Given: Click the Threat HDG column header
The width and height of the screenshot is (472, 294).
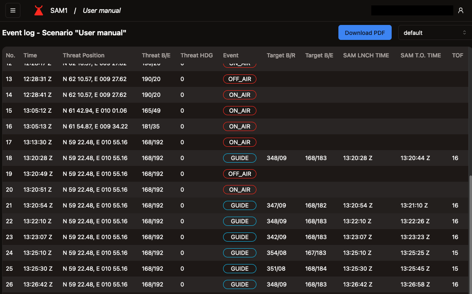Looking at the screenshot, I should [196, 55].
